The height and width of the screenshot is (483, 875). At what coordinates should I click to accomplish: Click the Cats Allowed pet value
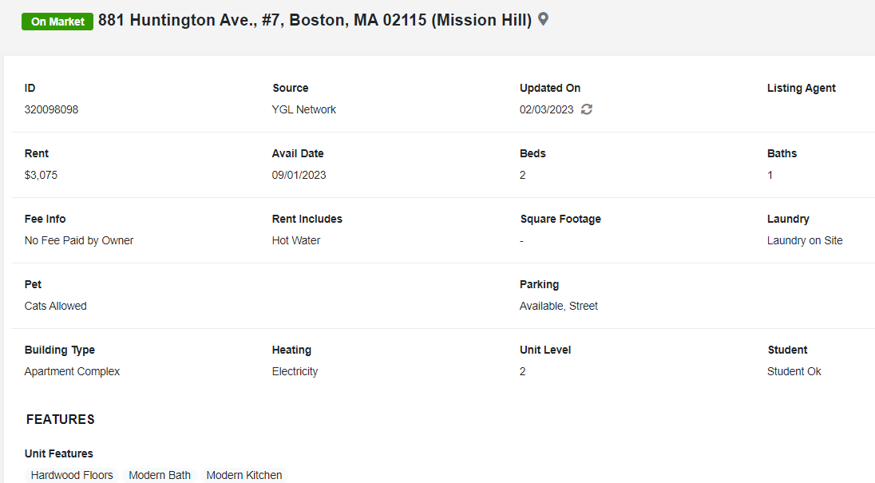point(55,306)
